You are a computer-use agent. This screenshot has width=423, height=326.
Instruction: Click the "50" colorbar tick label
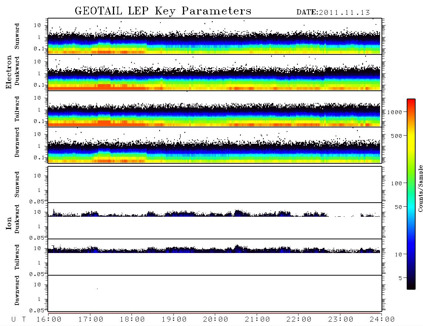(398, 207)
